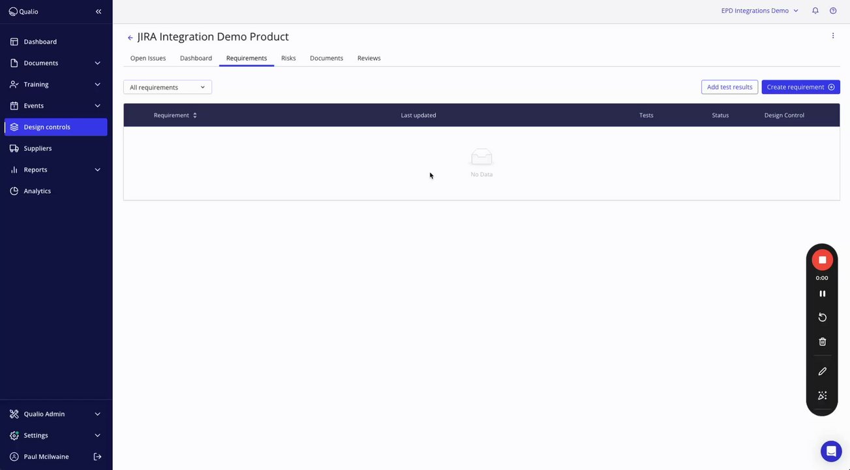Select the Requirements tab
Screen dimensions: 850x470
coord(247,58)
